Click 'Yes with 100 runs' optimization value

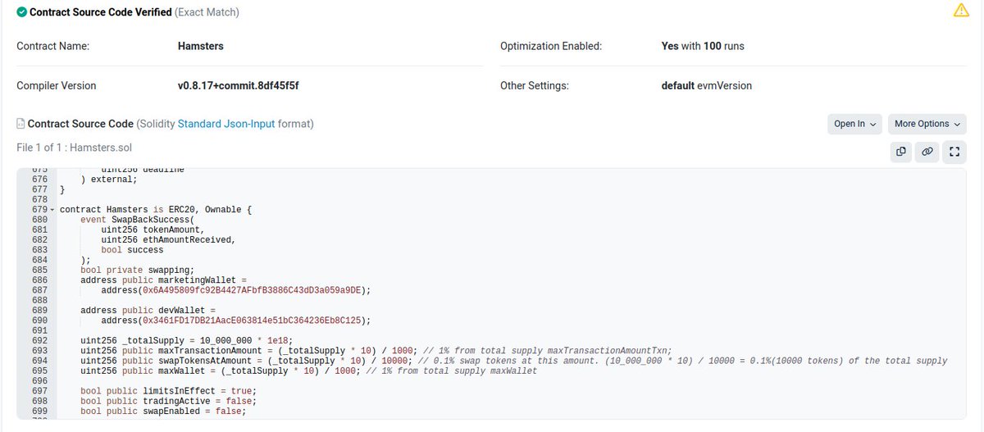point(703,46)
